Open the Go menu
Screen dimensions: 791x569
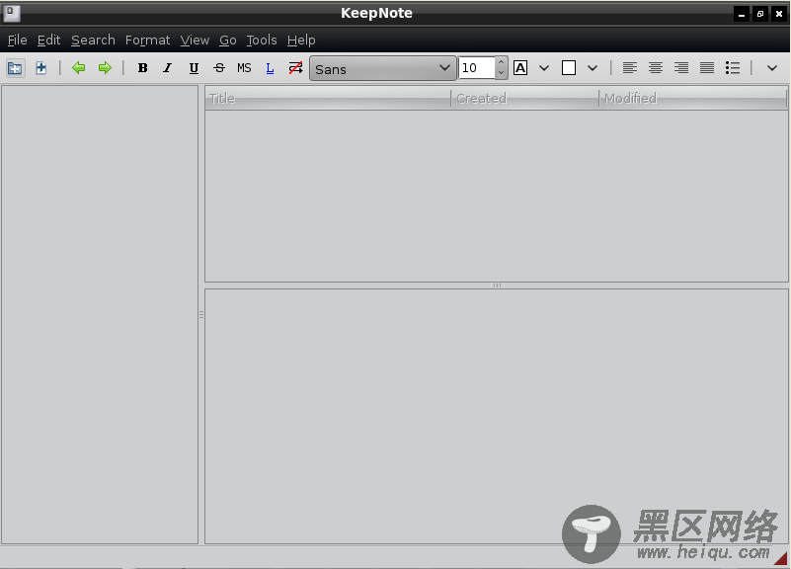point(227,40)
